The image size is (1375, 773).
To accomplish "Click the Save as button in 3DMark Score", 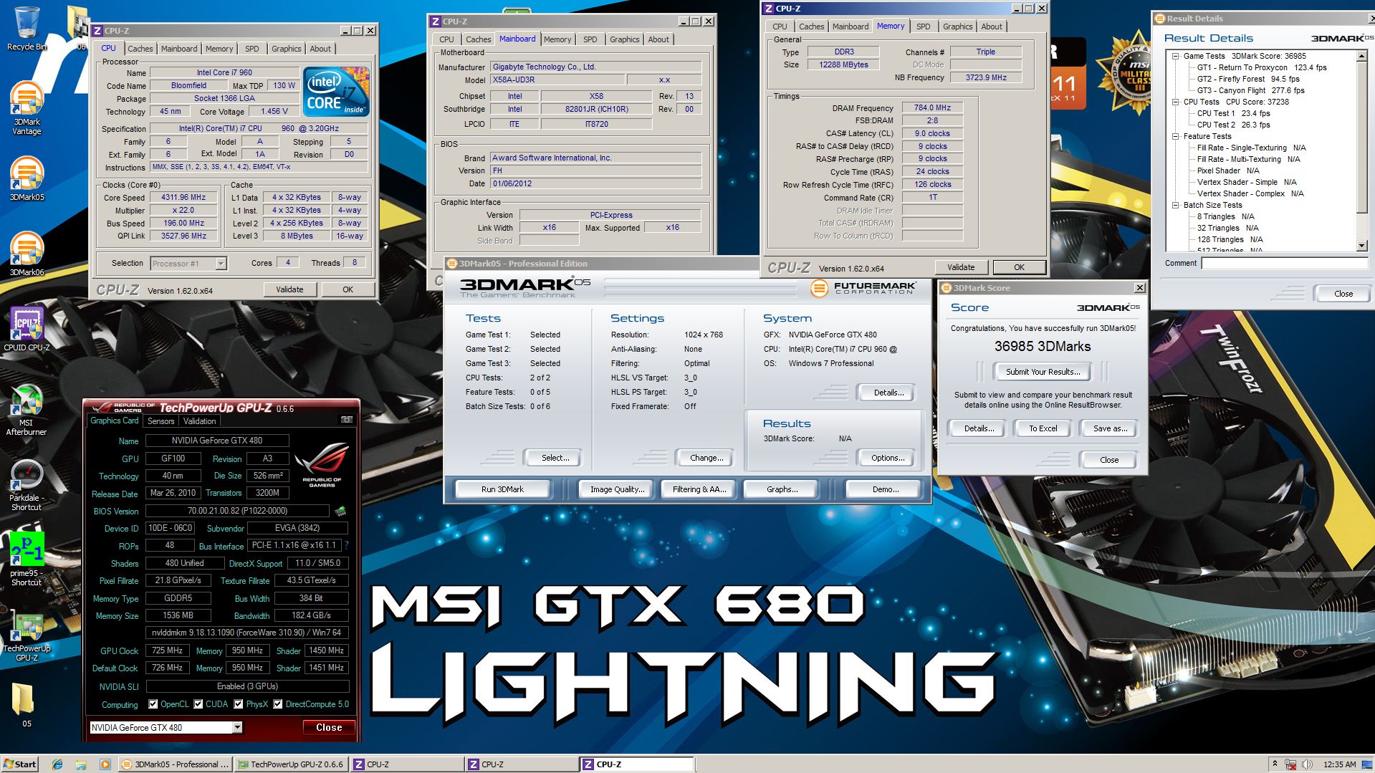I will point(1110,428).
